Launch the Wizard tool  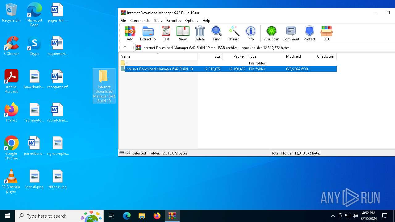pyautogui.click(x=234, y=33)
